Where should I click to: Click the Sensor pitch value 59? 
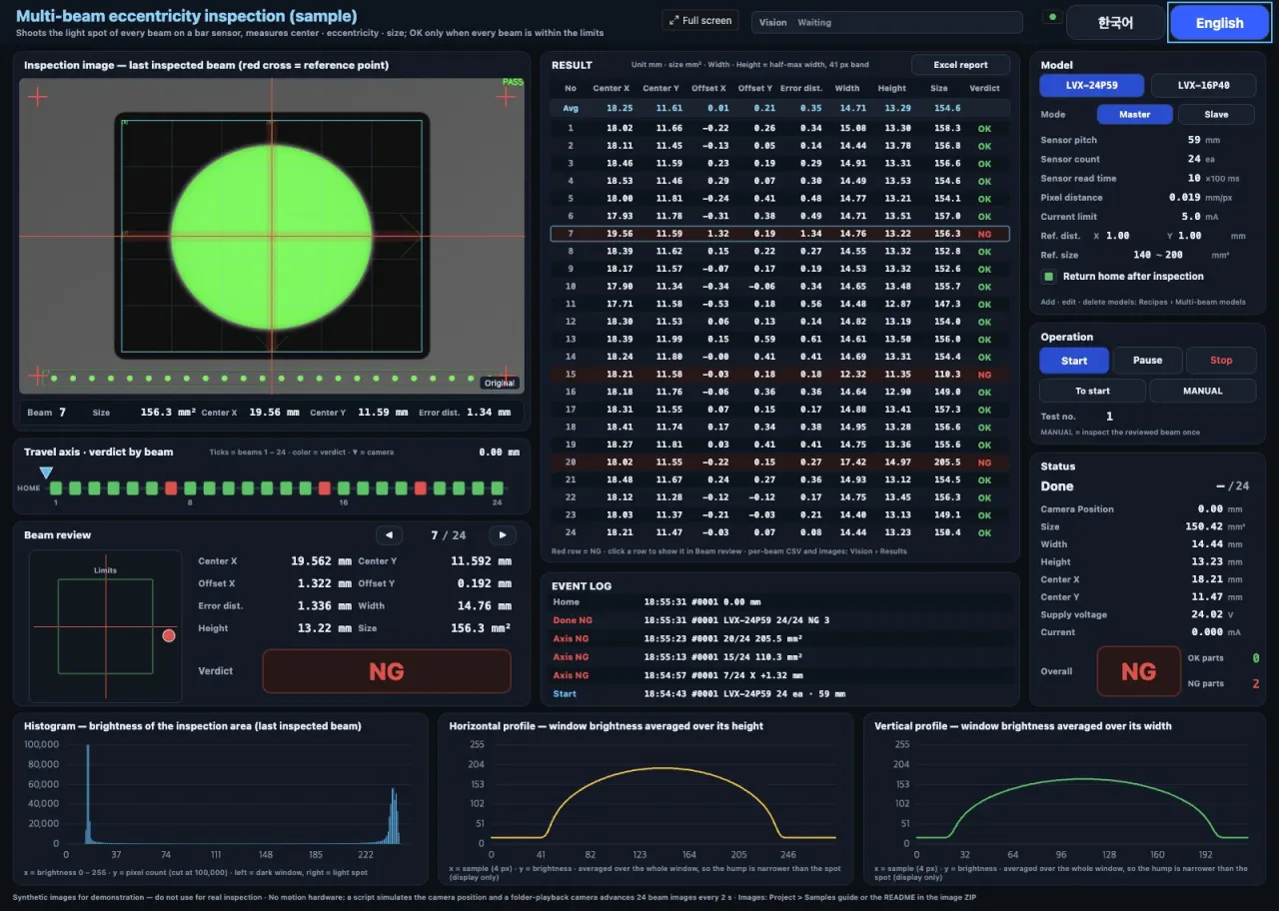click(x=1194, y=140)
